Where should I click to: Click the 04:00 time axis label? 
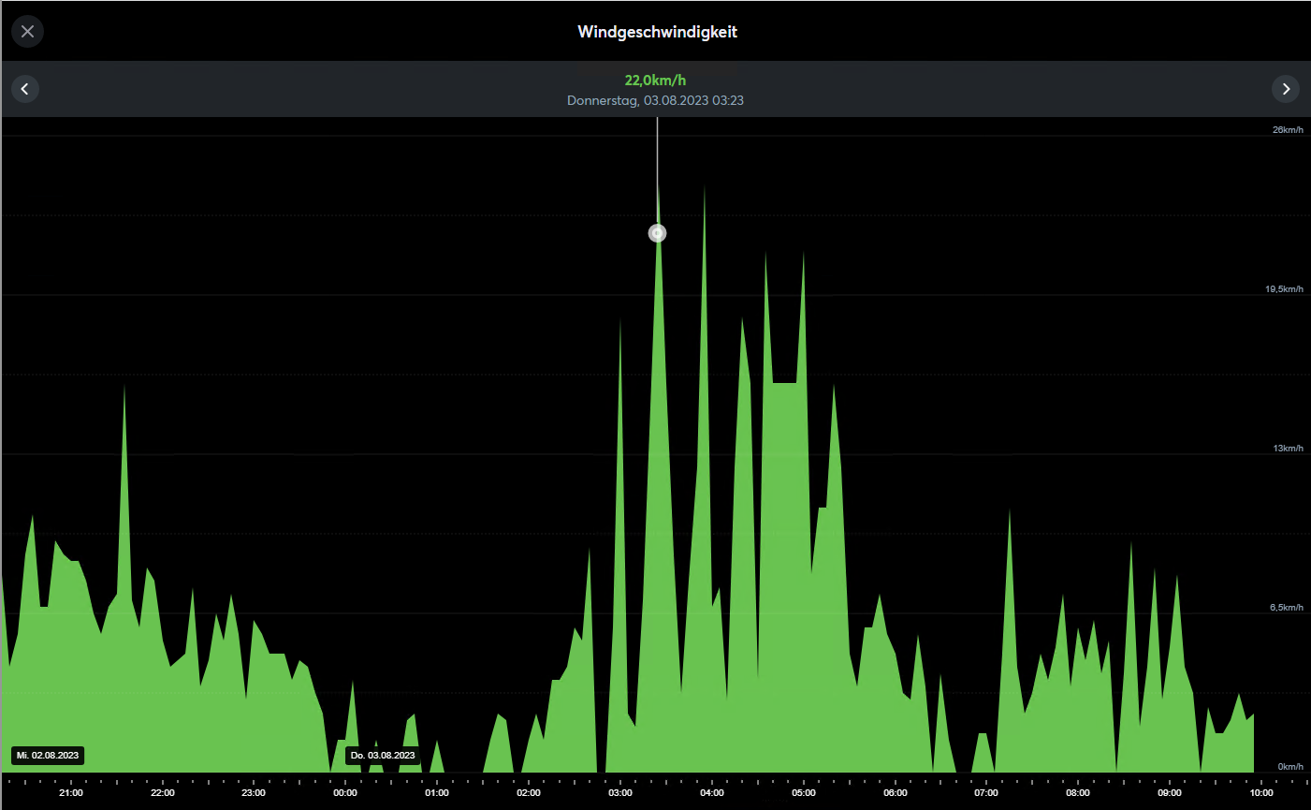(x=712, y=793)
